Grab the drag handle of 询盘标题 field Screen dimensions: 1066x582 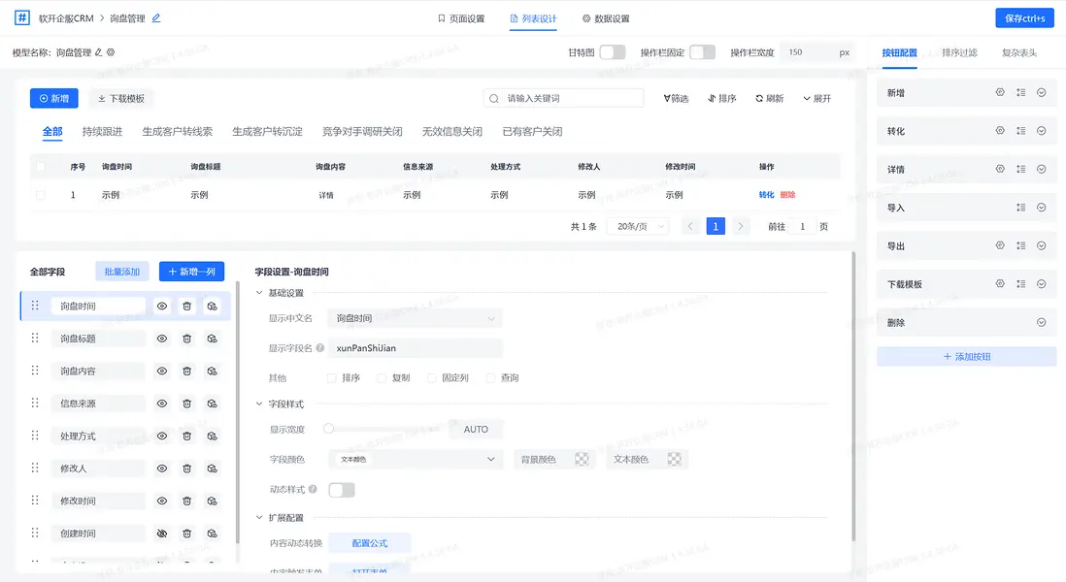point(35,339)
